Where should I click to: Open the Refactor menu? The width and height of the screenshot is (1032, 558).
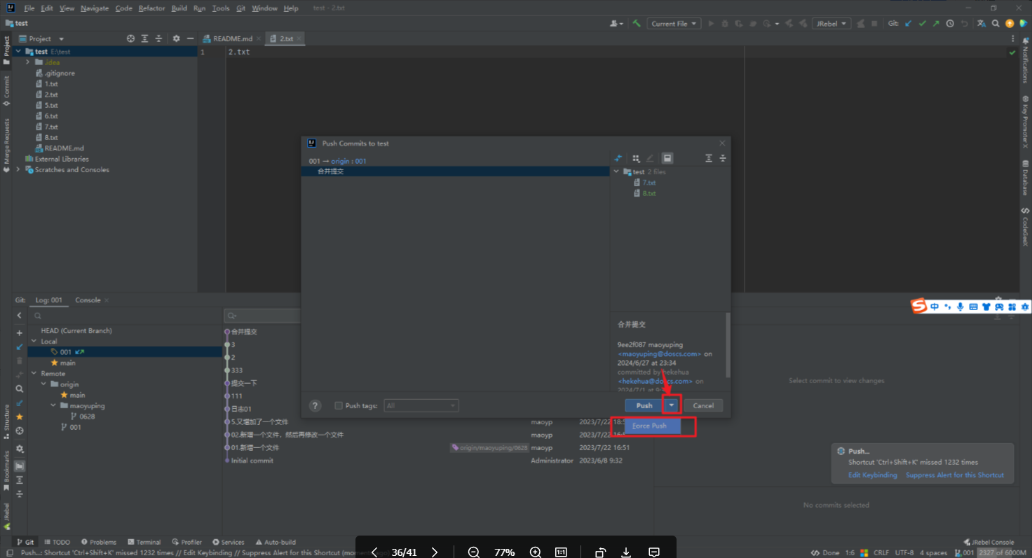point(152,8)
